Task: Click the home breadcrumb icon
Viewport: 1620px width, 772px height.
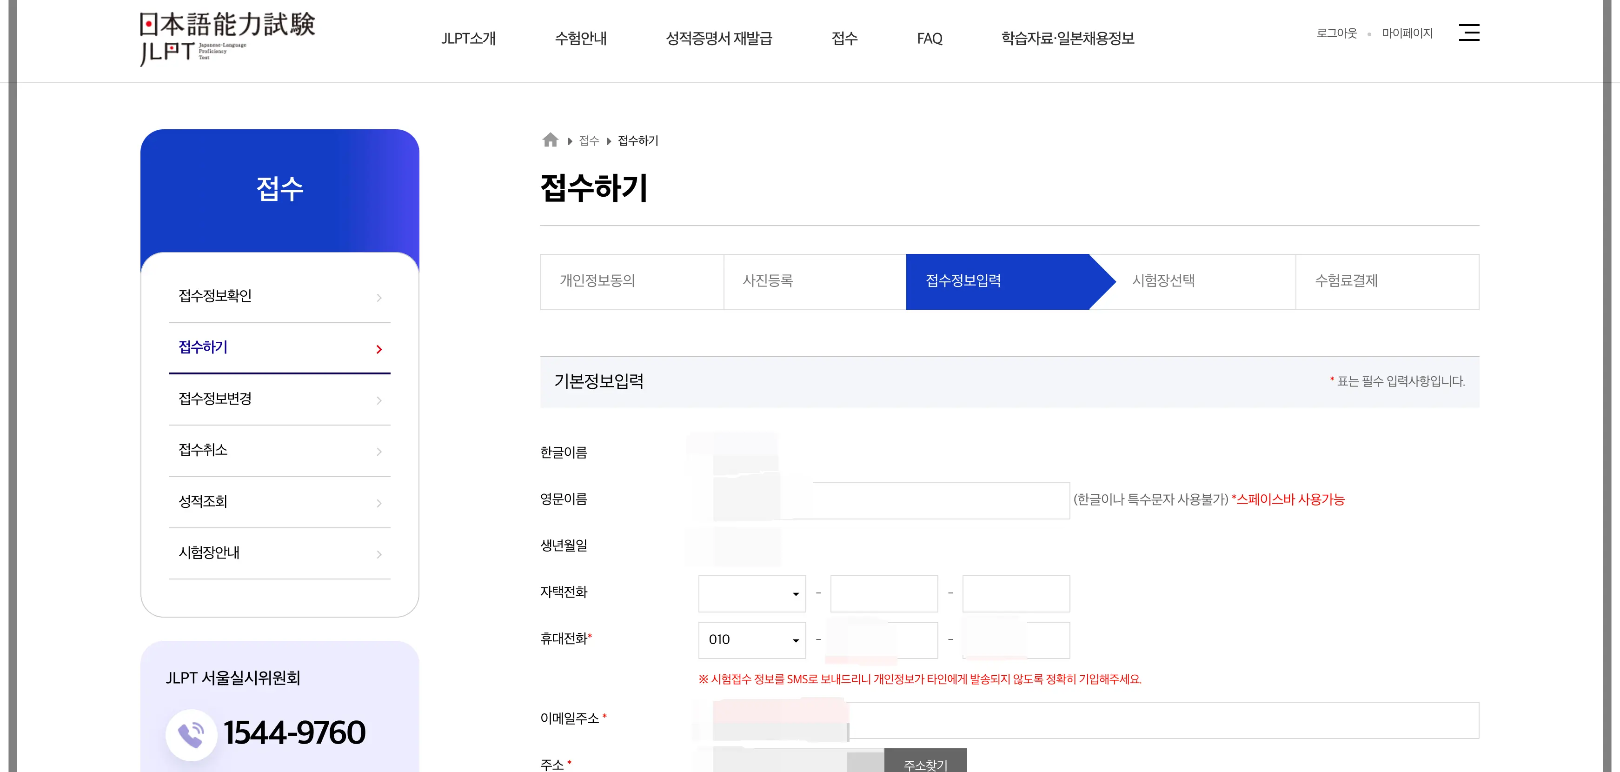Action: (550, 140)
